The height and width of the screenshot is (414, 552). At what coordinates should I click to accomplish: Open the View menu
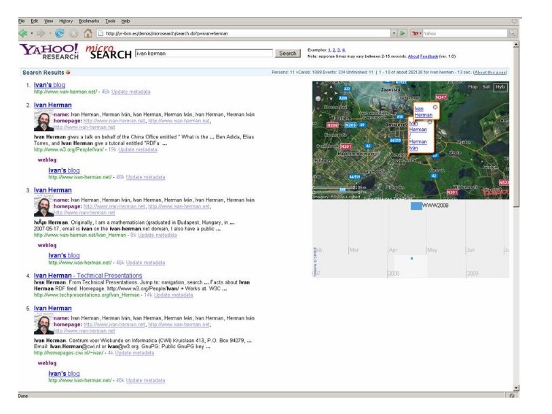49,21
